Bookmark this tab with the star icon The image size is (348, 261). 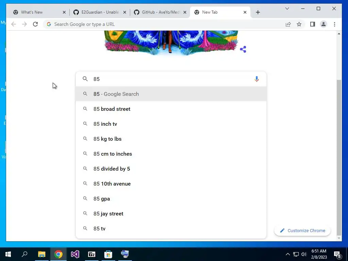click(299, 24)
